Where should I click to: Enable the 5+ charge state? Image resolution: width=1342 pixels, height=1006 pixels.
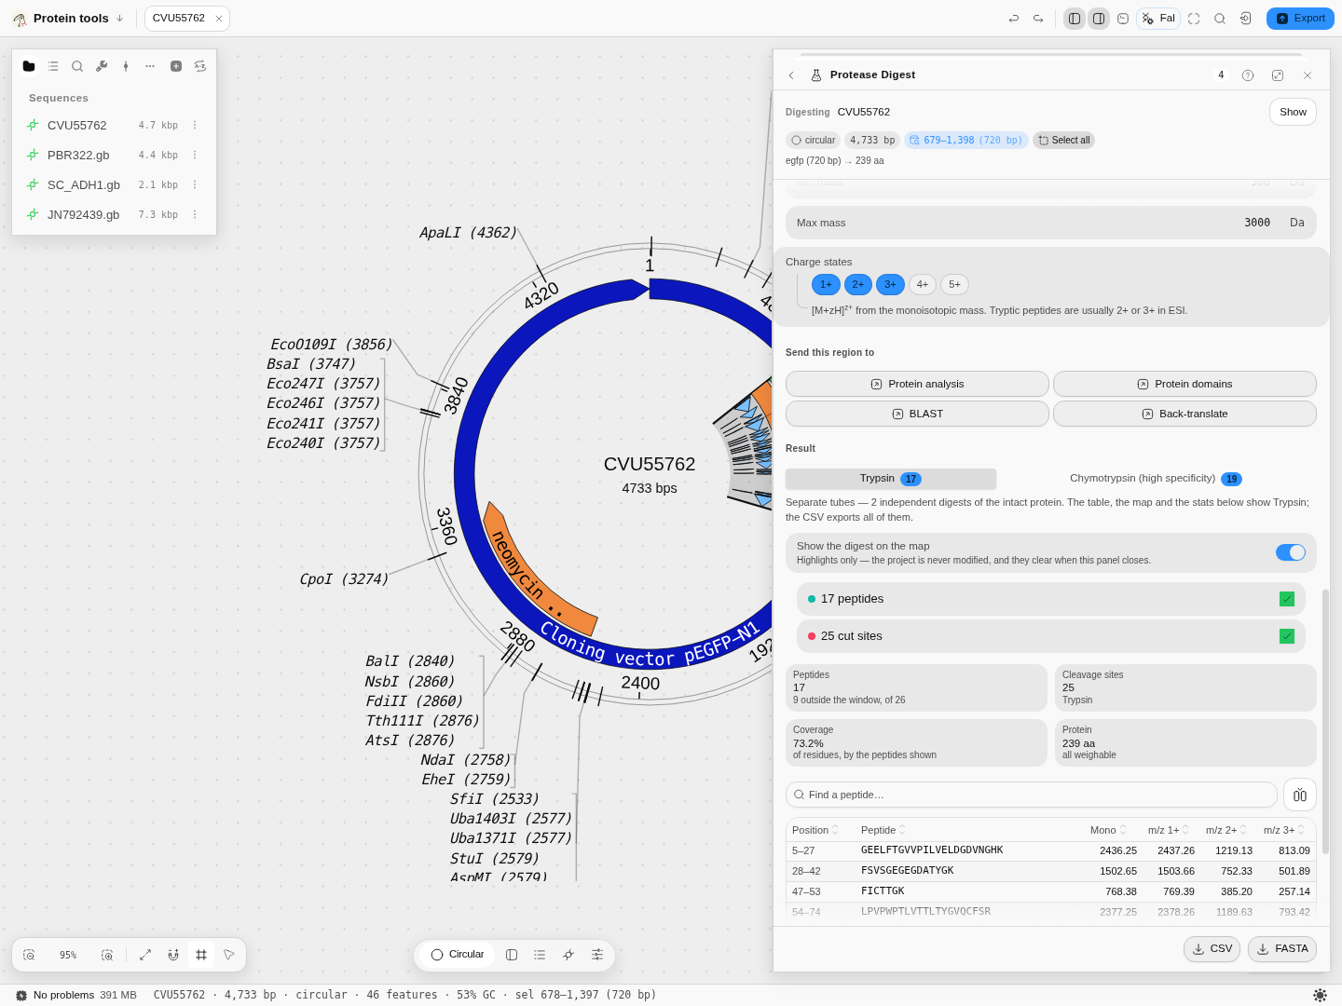955,284
